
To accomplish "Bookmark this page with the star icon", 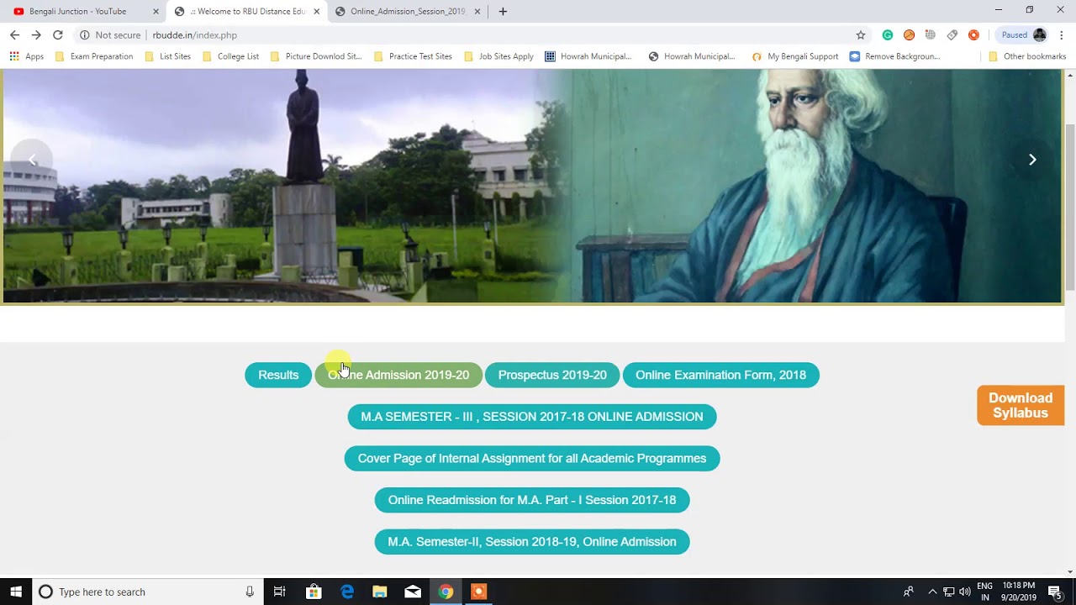I will click(861, 35).
